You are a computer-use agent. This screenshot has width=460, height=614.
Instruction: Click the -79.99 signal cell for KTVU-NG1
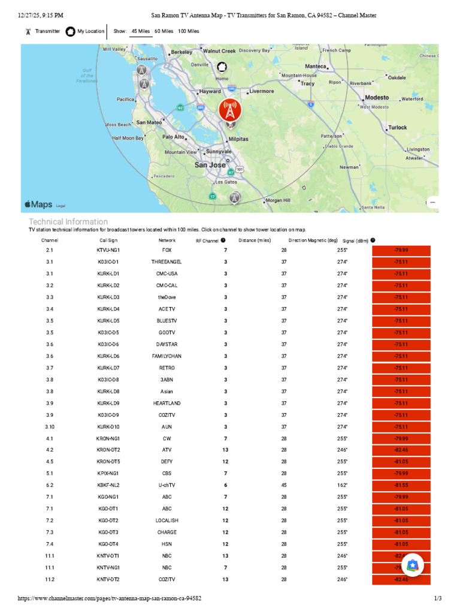point(401,250)
